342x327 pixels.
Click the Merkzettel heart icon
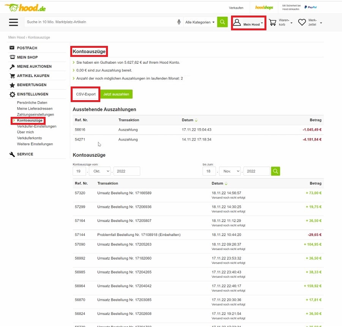pos(302,23)
